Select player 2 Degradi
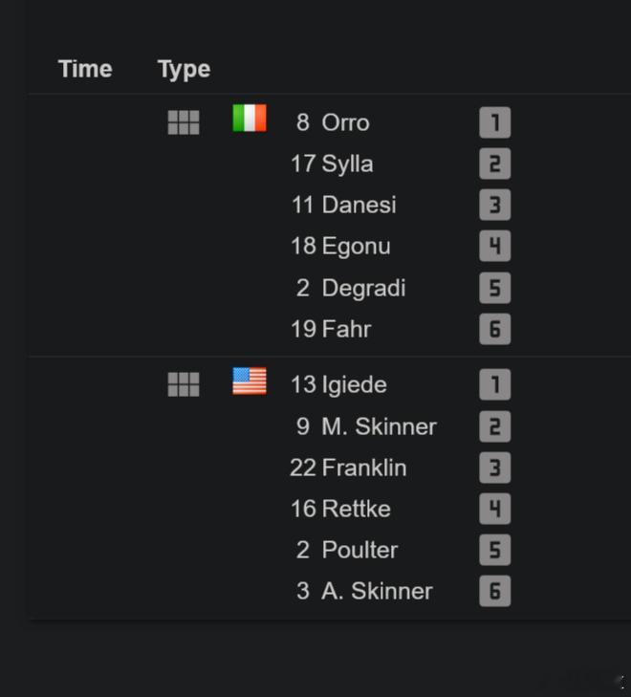 point(351,288)
